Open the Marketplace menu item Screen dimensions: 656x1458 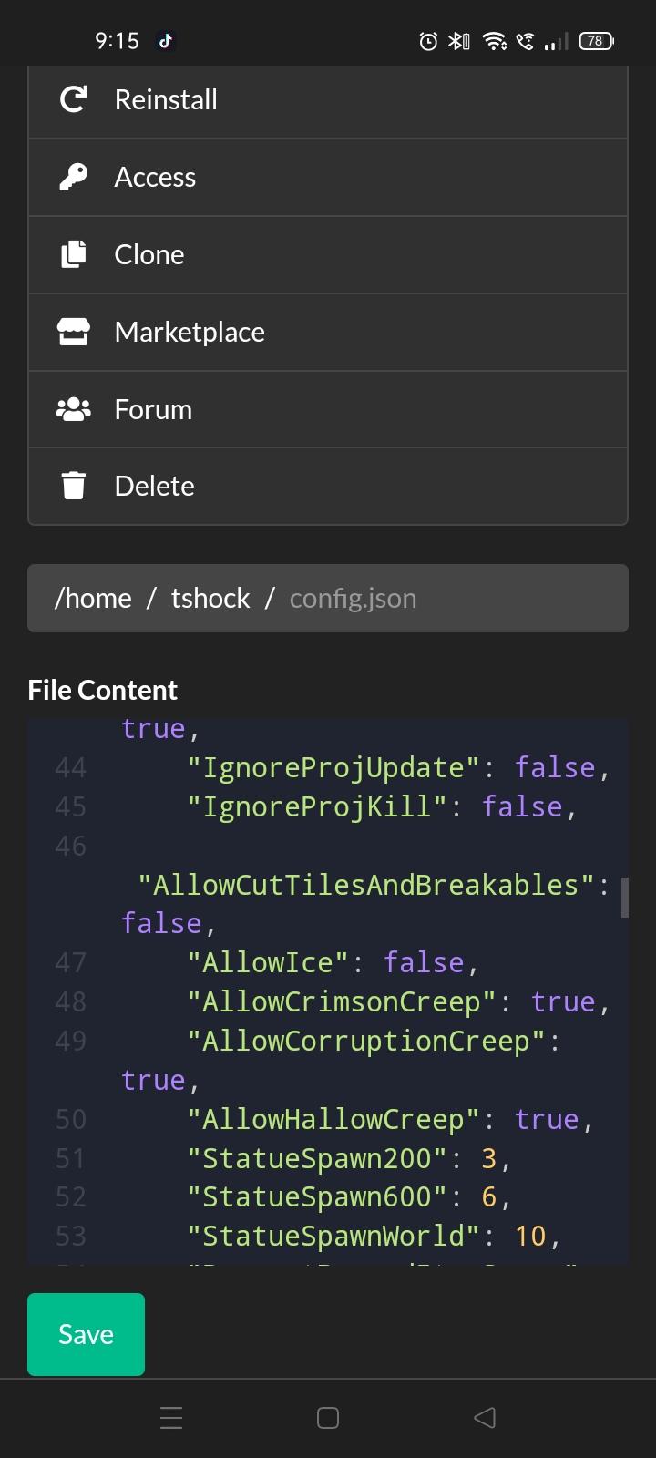[x=190, y=332]
